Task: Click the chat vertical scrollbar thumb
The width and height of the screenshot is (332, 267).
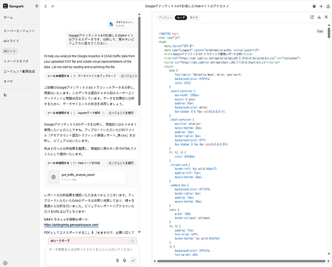Action: click(x=139, y=61)
